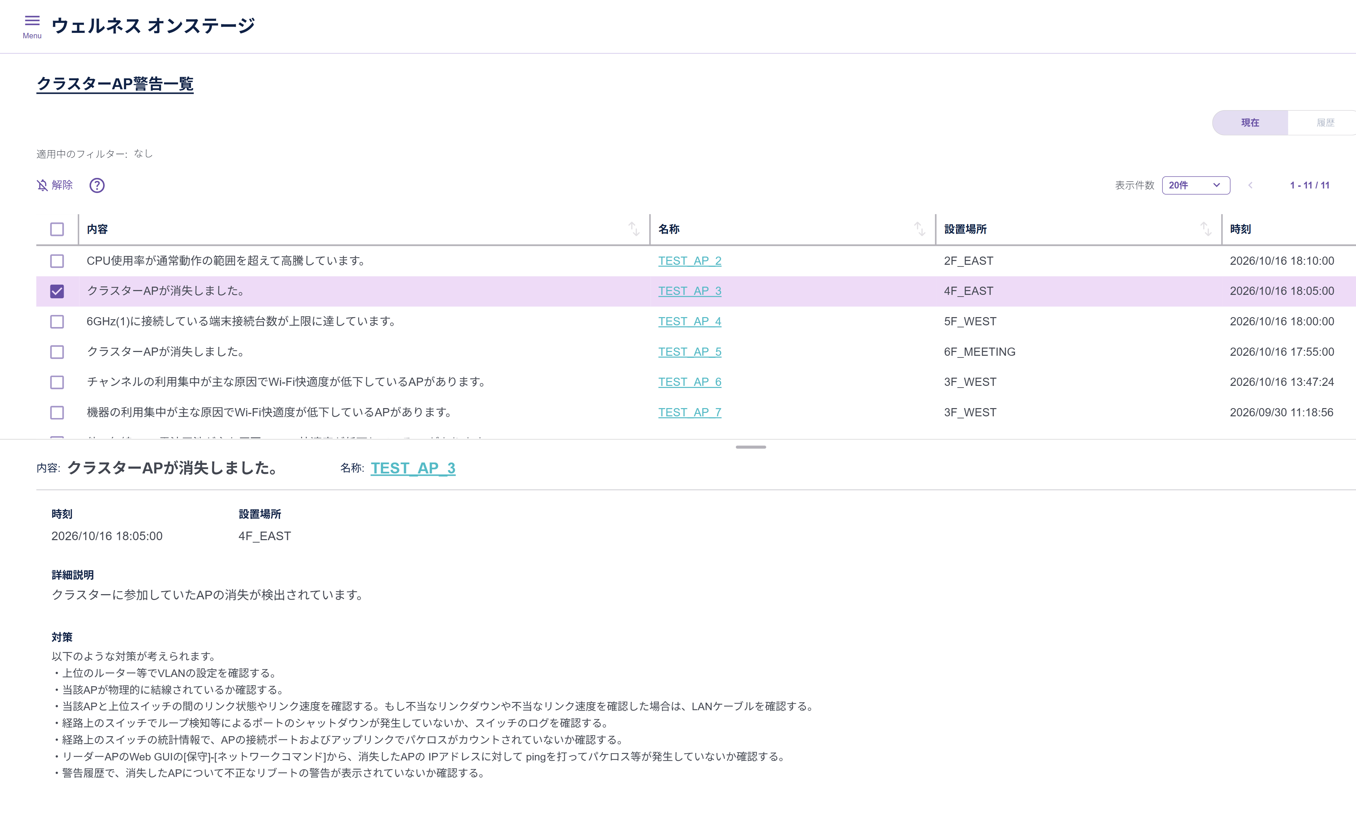Toggle the select-all header checkbox

[57, 229]
